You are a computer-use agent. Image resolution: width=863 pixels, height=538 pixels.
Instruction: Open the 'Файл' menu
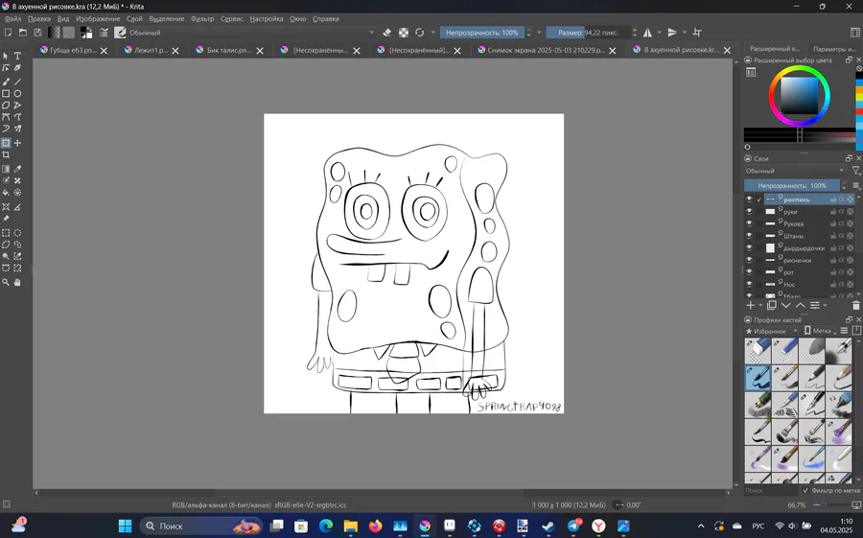pyautogui.click(x=12, y=19)
